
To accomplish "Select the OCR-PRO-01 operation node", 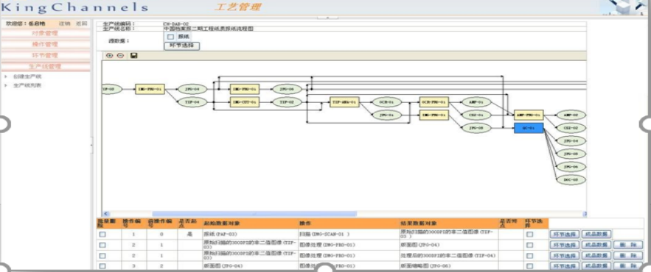I will (x=434, y=102).
